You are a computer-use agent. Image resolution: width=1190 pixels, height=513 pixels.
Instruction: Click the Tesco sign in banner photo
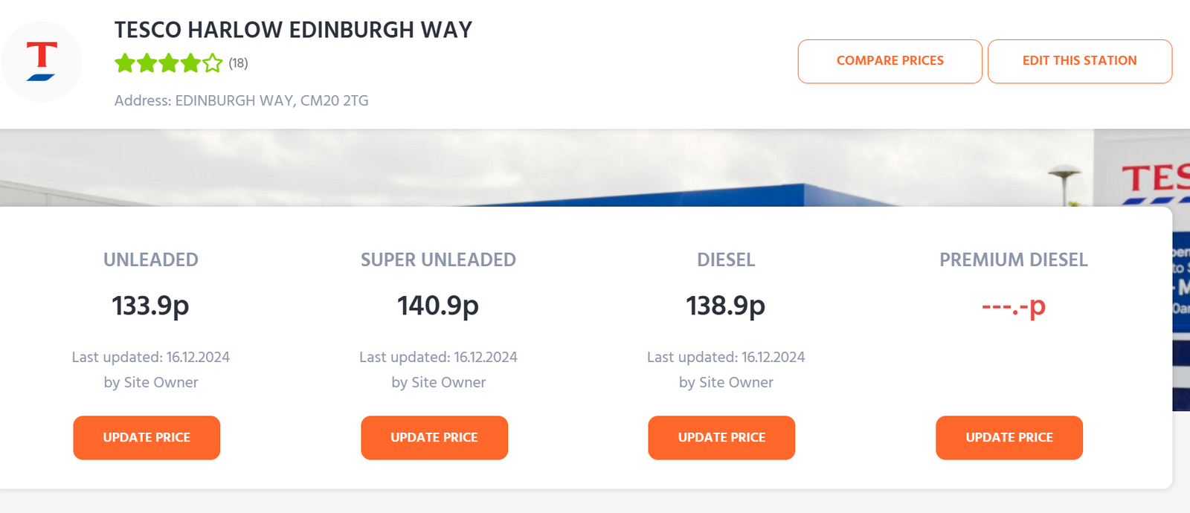point(1154,178)
